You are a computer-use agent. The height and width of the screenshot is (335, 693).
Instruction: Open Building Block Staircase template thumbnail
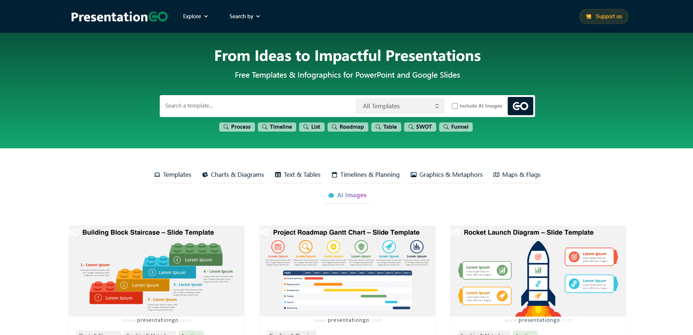(156, 275)
